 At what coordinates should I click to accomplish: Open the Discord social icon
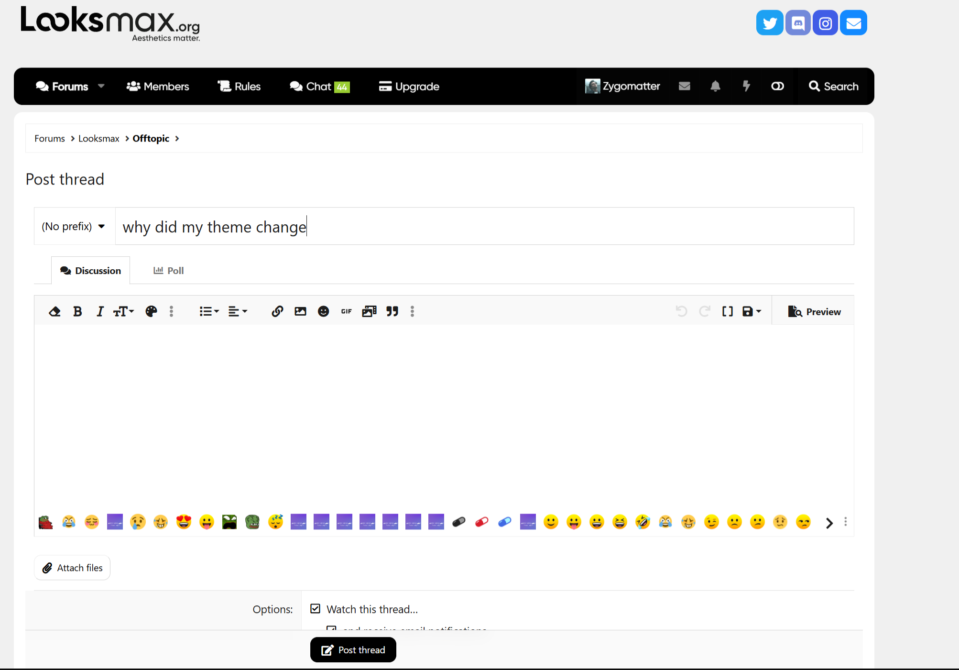[x=797, y=23]
